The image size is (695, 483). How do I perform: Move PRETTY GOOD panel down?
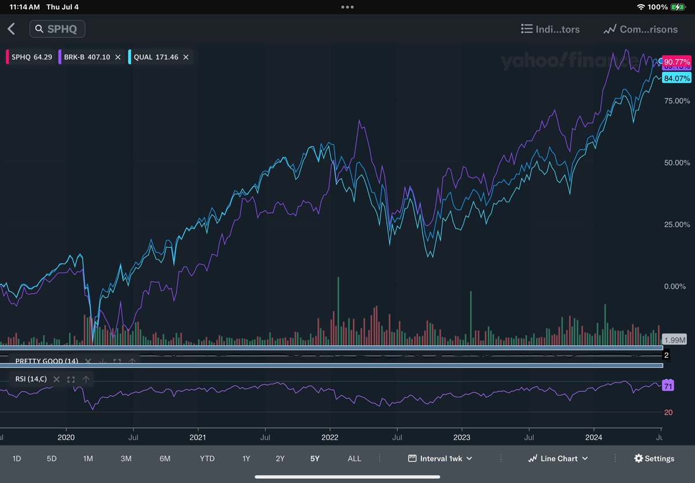point(103,361)
